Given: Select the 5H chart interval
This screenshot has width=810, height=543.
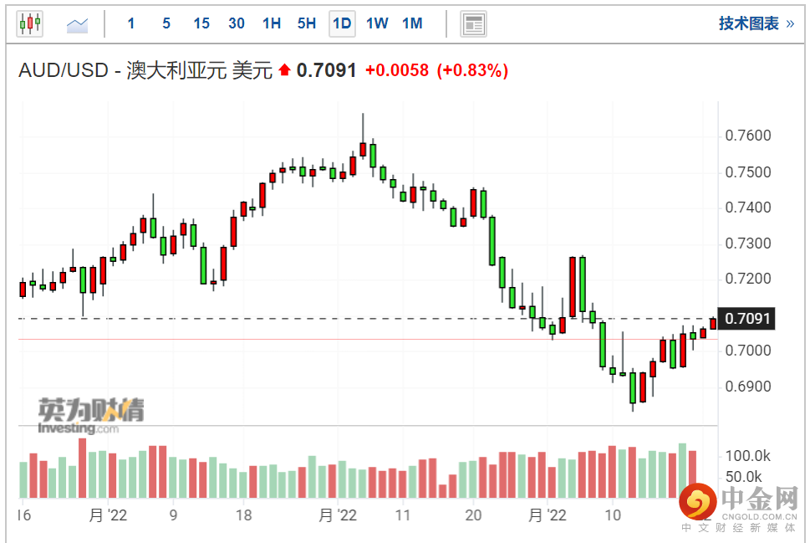Looking at the screenshot, I should click(307, 23).
